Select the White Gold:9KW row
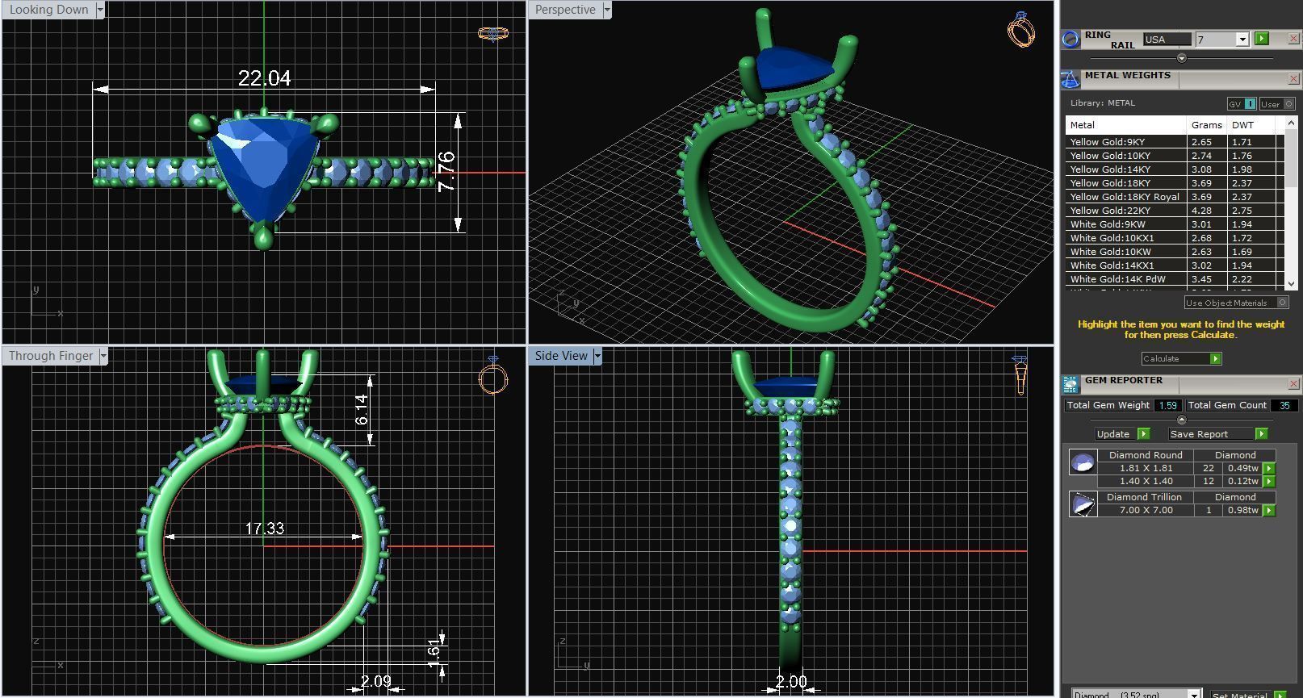 [1175, 224]
